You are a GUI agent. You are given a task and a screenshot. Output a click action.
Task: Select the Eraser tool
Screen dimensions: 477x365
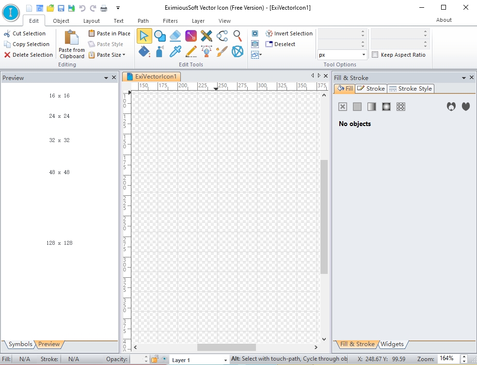175,36
